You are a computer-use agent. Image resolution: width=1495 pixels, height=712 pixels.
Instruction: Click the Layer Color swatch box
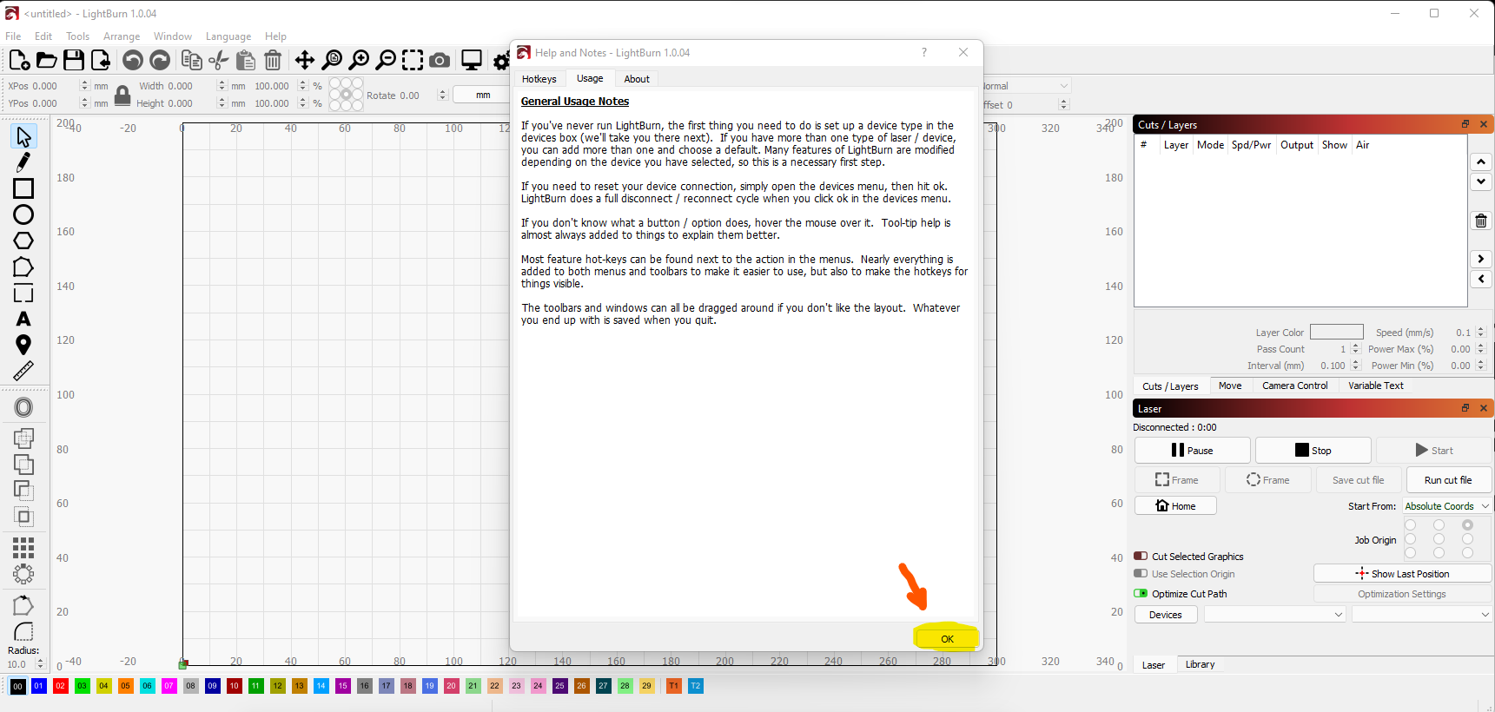click(x=1336, y=332)
